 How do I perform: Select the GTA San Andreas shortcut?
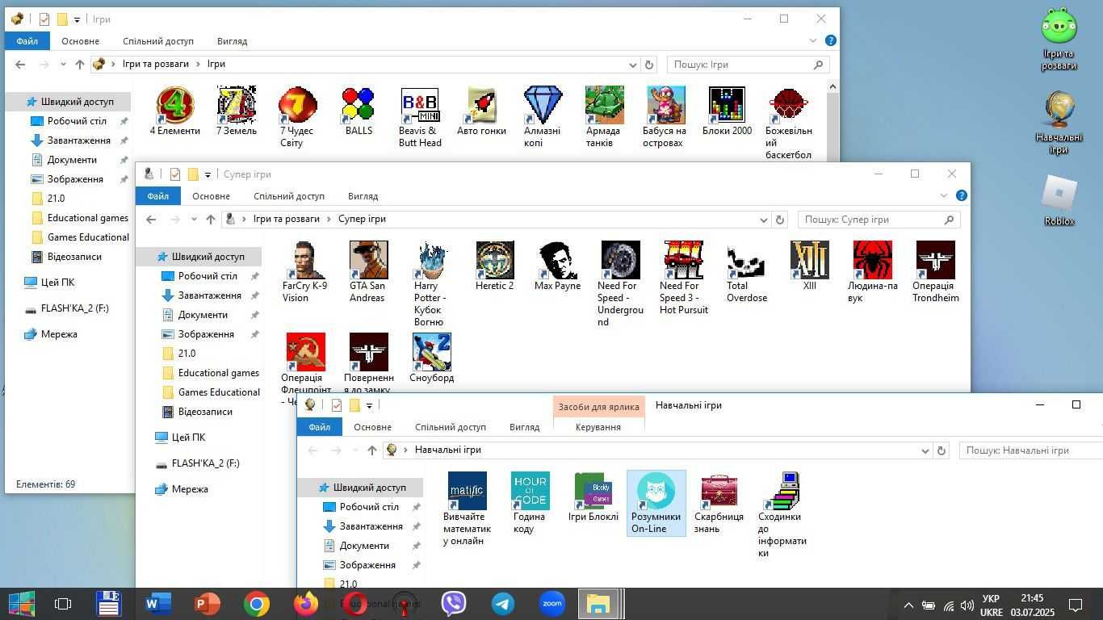click(367, 272)
